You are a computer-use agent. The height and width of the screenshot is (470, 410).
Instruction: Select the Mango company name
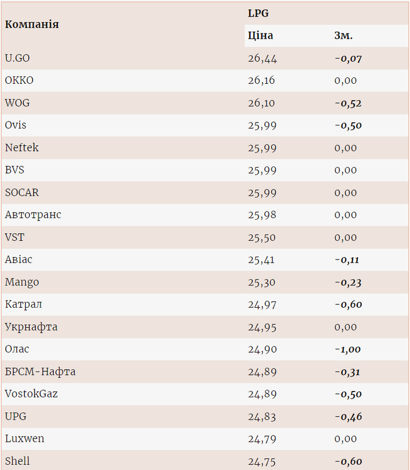click(x=22, y=282)
